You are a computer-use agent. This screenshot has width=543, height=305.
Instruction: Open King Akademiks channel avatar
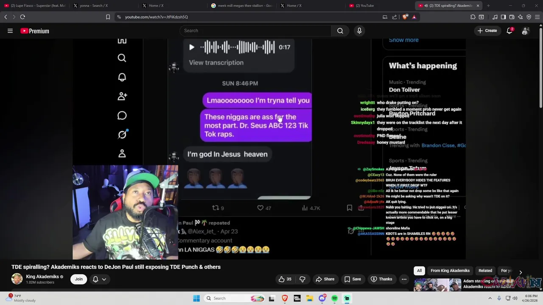point(17,279)
